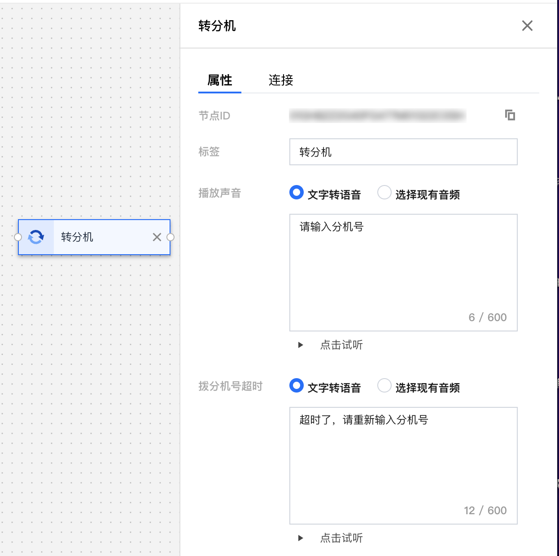Click the 12 / 600 character counter
Viewport: 559px width, 556px height.
tap(485, 511)
